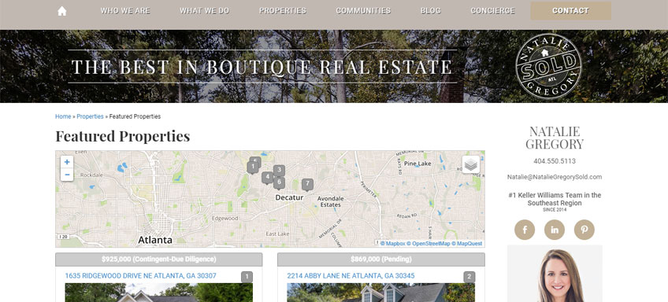Open the What We Do menu

coord(204,11)
